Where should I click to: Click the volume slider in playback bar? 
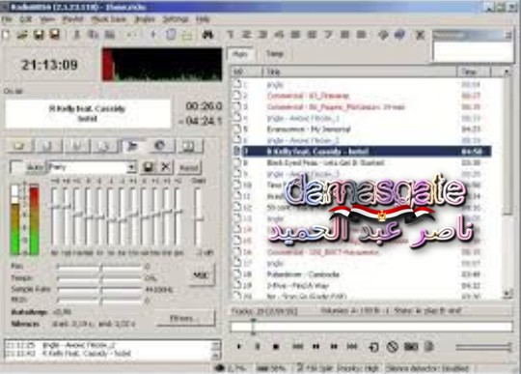tap(483, 347)
